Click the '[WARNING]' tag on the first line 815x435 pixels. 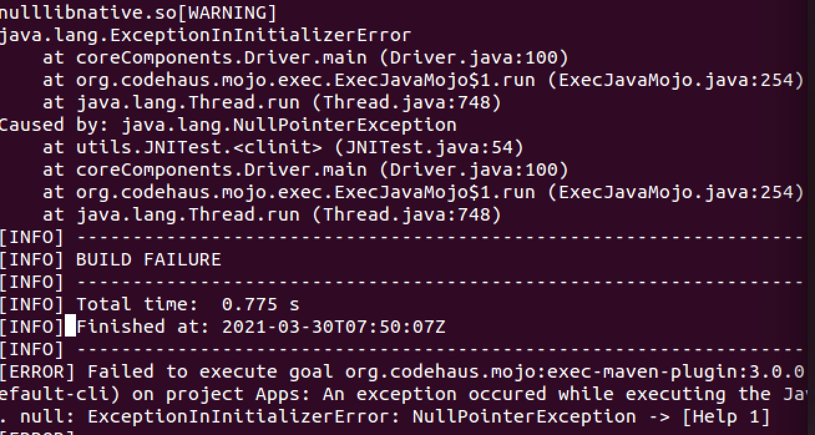point(228,12)
